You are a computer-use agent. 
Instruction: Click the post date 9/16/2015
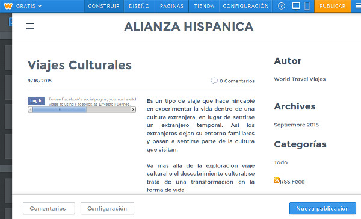(40, 81)
